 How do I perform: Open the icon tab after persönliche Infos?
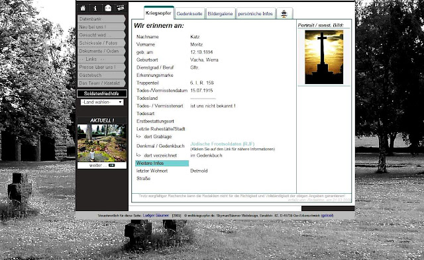click(284, 13)
